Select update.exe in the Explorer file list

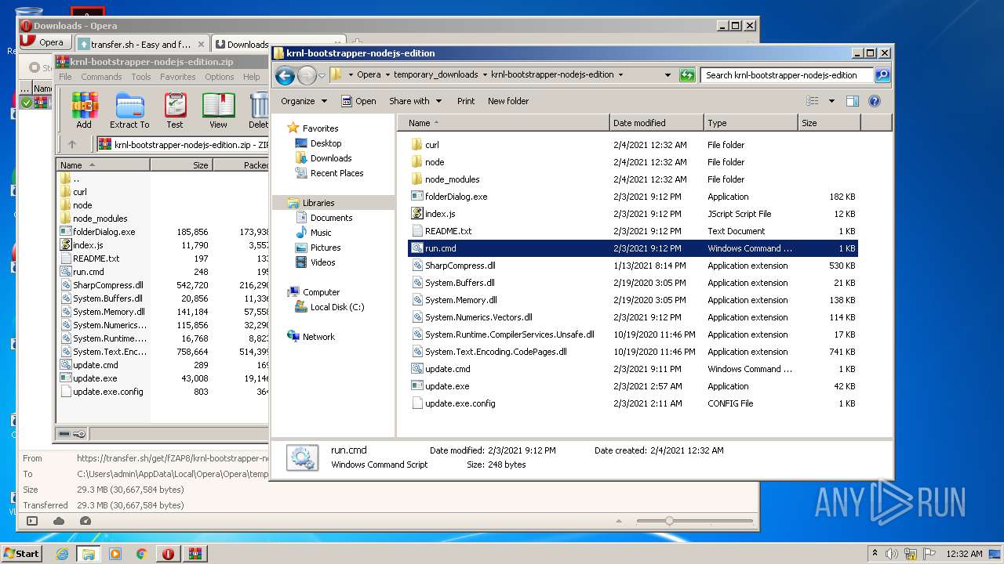tap(447, 386)
